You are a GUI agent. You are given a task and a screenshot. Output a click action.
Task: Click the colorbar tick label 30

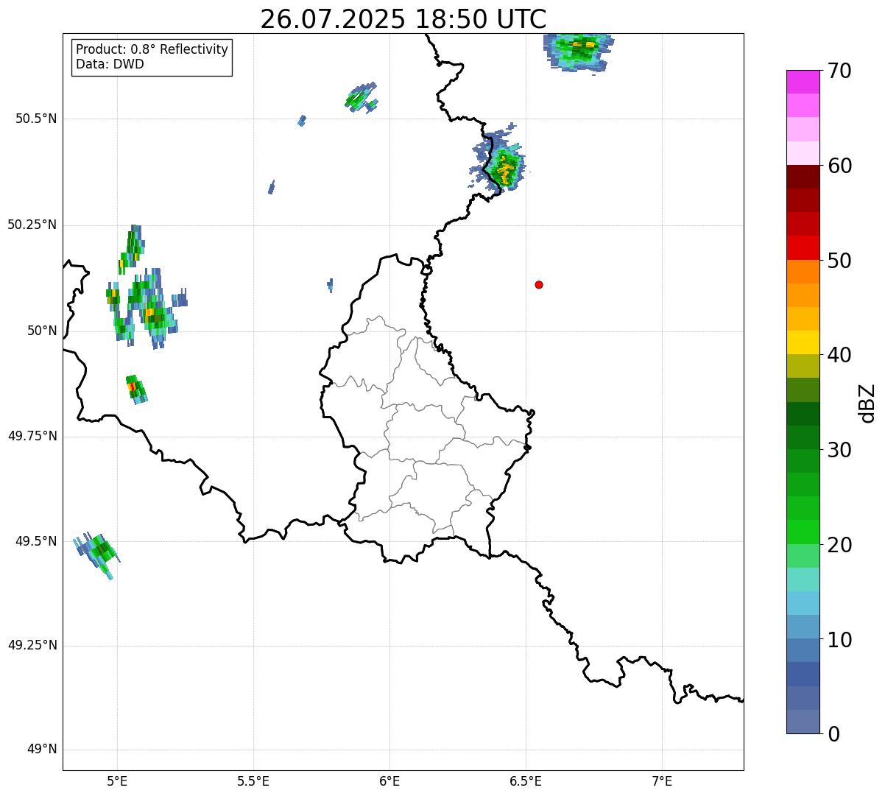(x=842, y=450)
